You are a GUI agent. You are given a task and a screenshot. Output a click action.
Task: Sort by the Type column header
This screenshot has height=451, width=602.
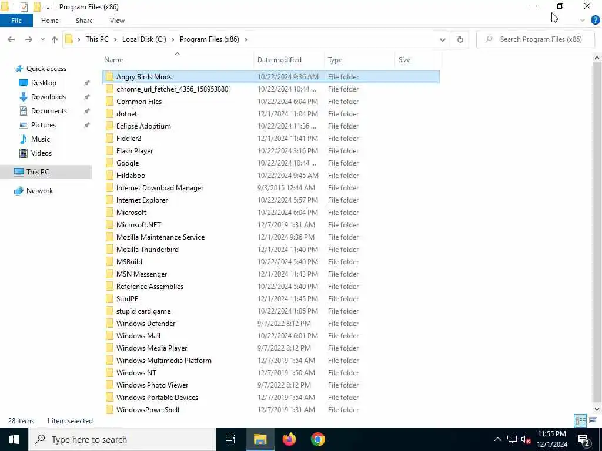[359, 60]
